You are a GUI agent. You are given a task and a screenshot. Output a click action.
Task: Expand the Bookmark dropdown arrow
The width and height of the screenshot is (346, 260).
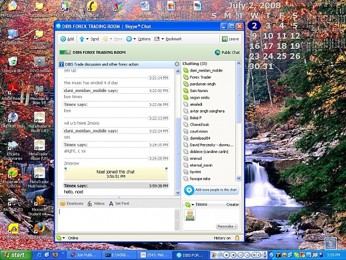[x=163, y=39]
